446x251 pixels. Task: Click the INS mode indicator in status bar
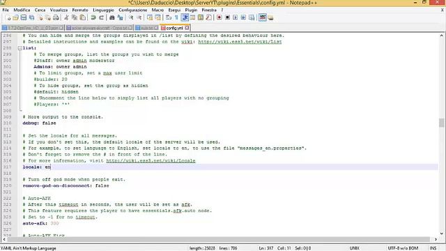coord(433,248)
